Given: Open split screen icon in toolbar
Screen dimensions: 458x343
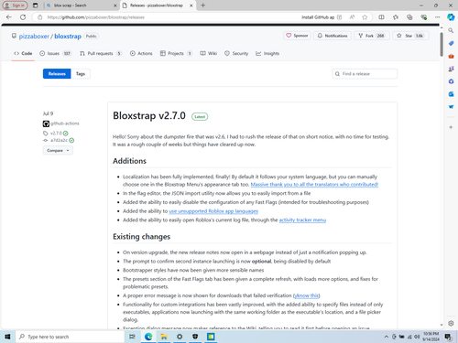Looking at the screenshot, I should [381, 17].
